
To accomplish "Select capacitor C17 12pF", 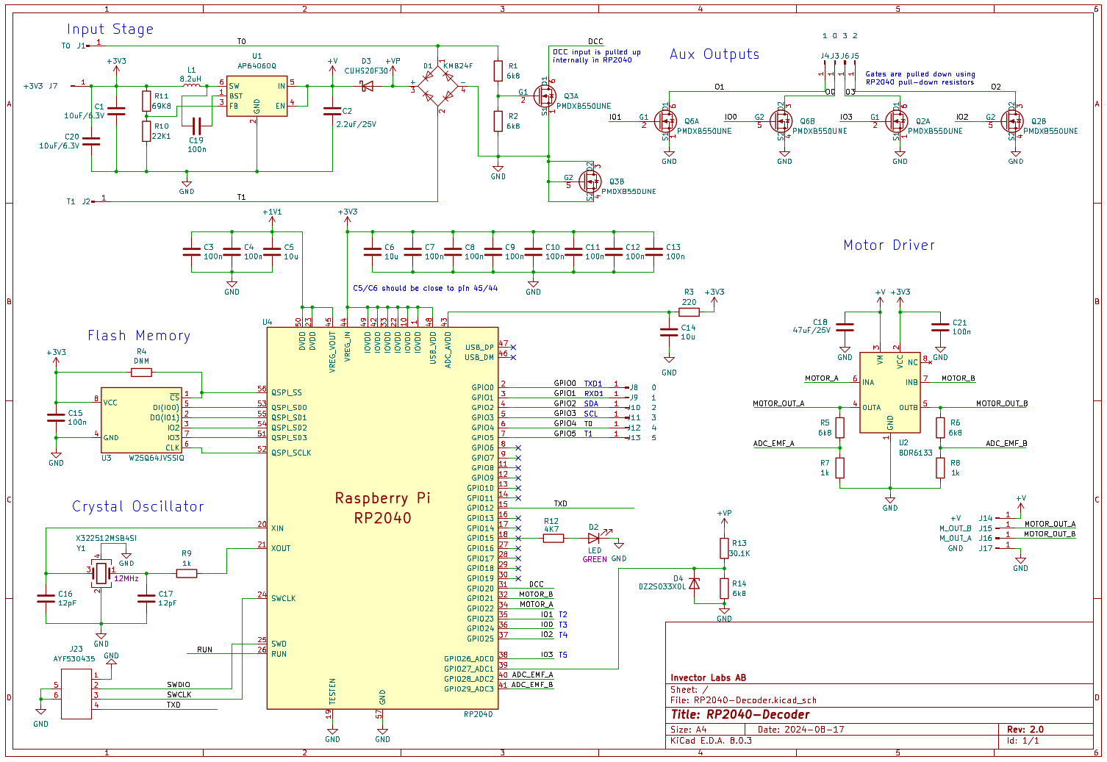I will [146, 599].
